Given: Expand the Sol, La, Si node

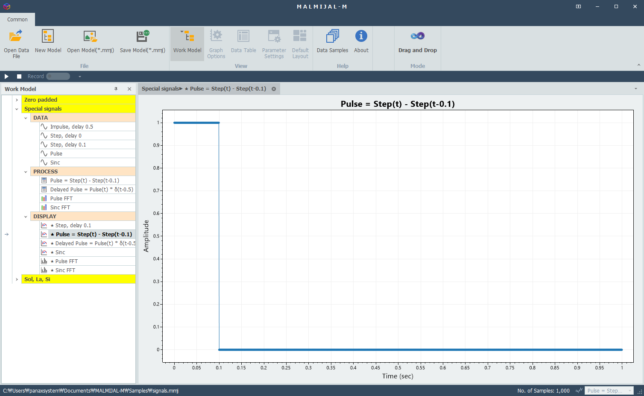Looking at the screenshot, I should tap(17, 279).
